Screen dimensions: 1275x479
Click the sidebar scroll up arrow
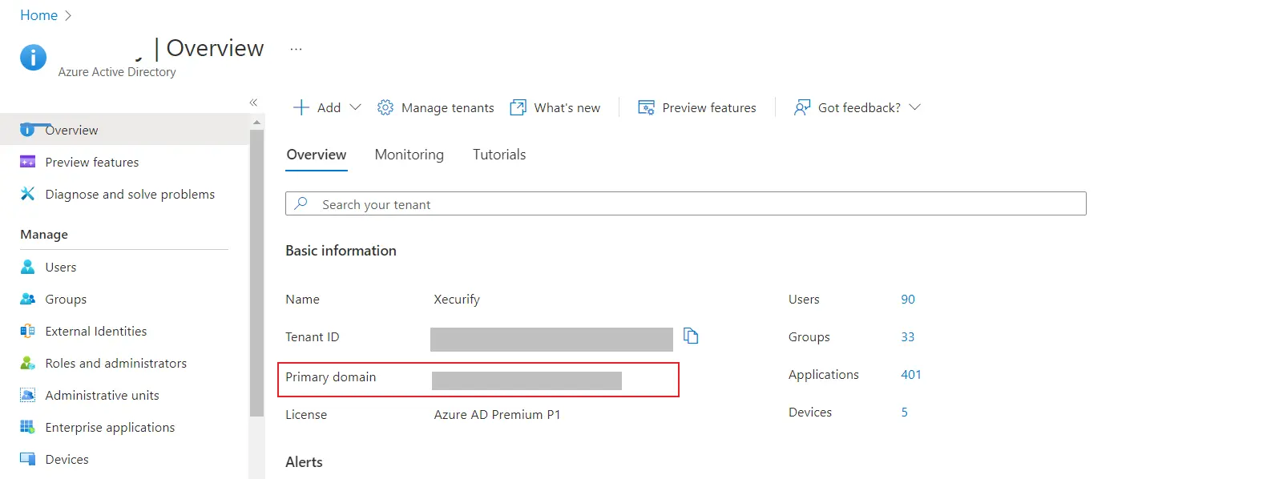[256, 123]
